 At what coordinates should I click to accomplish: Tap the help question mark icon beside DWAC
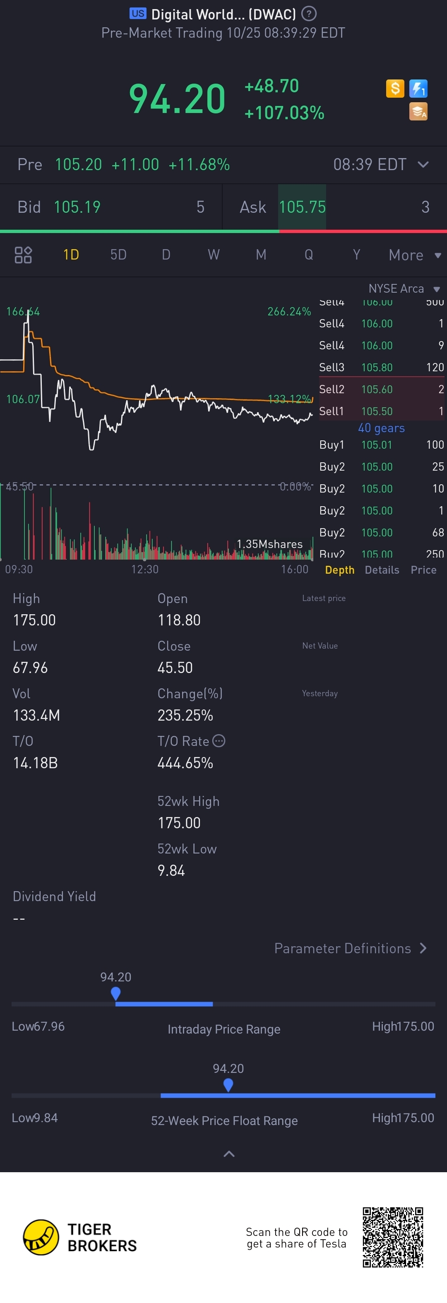coord(309,14)
